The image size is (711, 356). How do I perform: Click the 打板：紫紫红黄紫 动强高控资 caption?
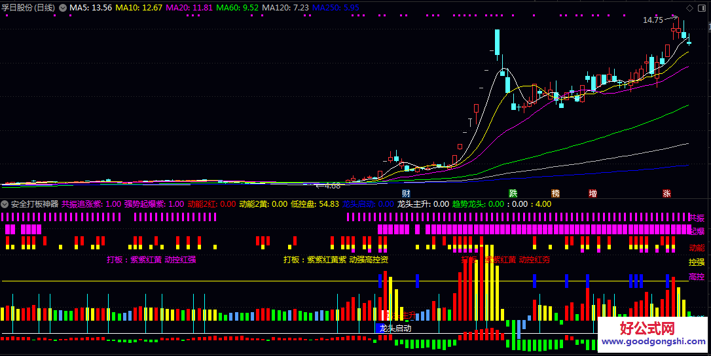coord(336,260)
